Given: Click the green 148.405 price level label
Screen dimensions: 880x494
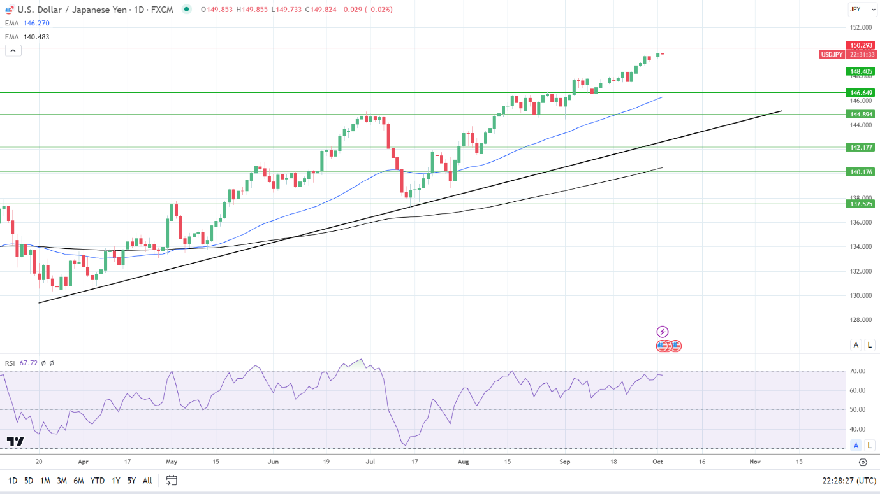Looking at the screenshot, I should pos(860,71).
